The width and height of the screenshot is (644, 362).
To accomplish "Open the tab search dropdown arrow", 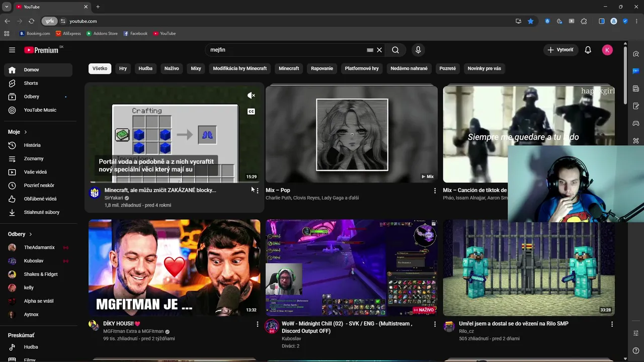I will coord(7,7).
